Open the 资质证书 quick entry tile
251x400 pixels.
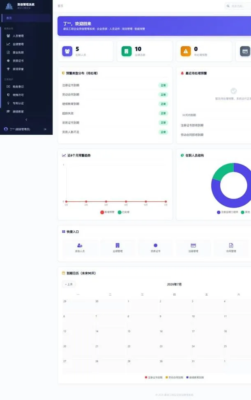pos(155,248)
